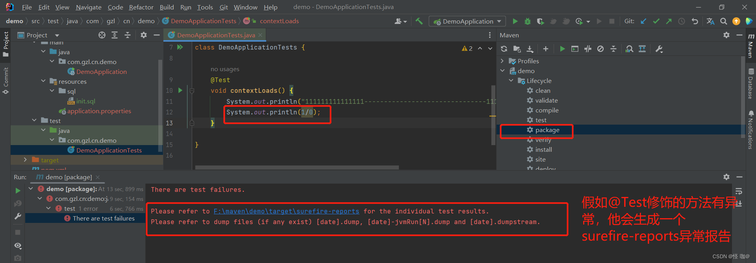
Task: Toggle Maven offline mode
Action: point(588,49)
